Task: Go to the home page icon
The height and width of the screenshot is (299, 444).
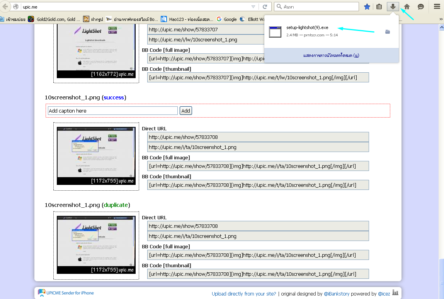Action: [x=407, y=7]
